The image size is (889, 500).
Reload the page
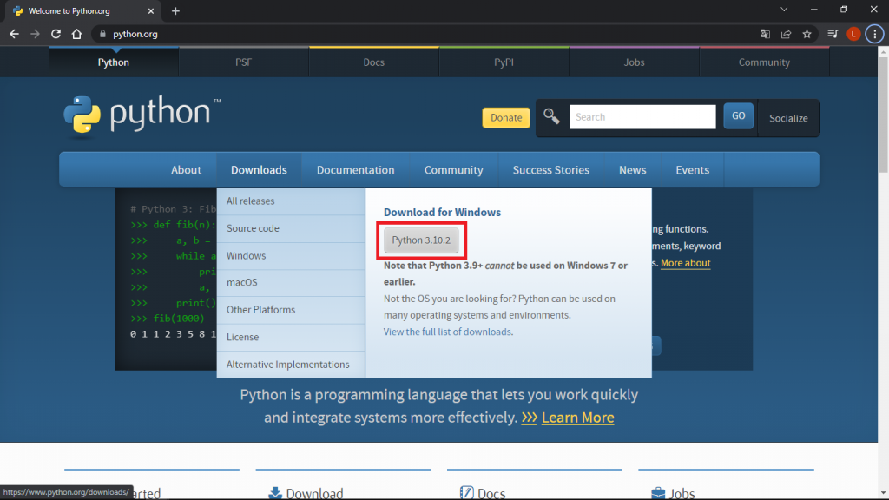pyautogui.click(x=55, y=34)
